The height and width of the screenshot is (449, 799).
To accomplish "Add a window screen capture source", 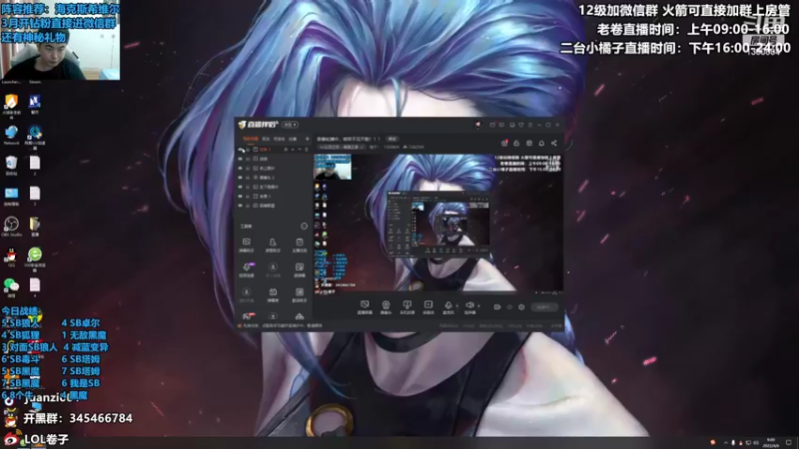I will [365, 307].
